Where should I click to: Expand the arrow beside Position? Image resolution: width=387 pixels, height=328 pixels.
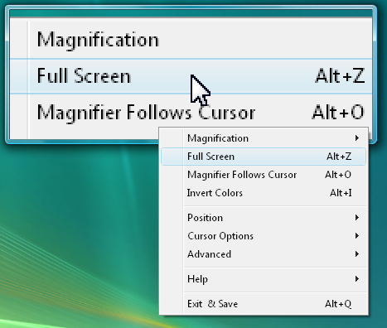coord(357,218)
